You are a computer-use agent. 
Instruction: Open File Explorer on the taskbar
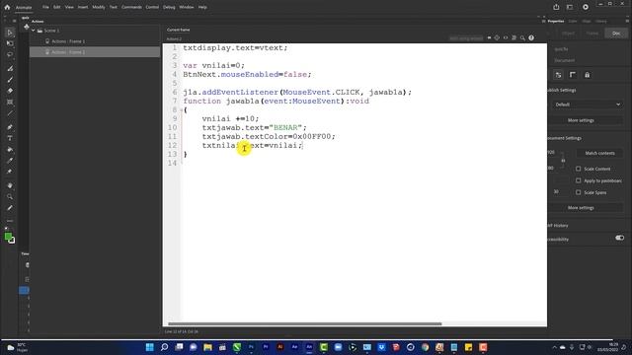coord(207,347)
